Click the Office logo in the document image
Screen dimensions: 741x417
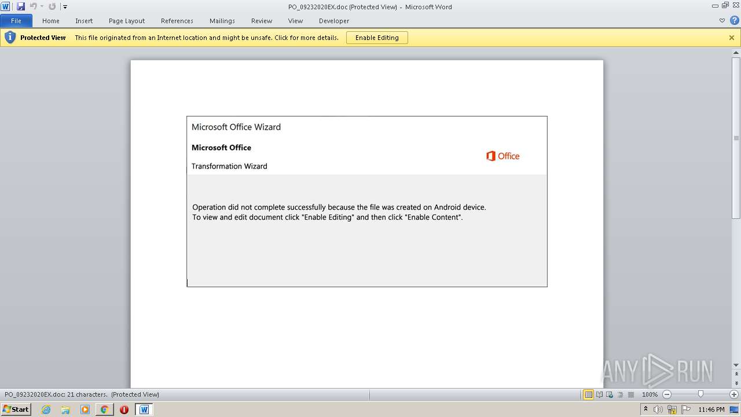point(503,156)
